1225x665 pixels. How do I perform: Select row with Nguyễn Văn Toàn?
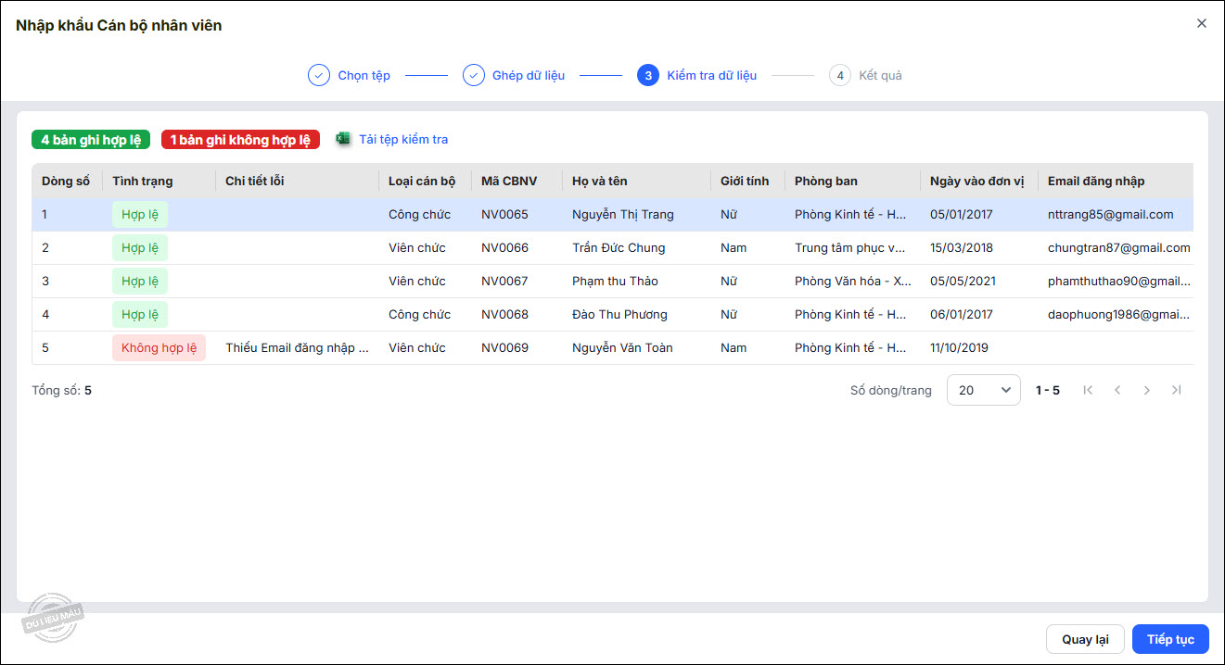click(x=622, y=348)
